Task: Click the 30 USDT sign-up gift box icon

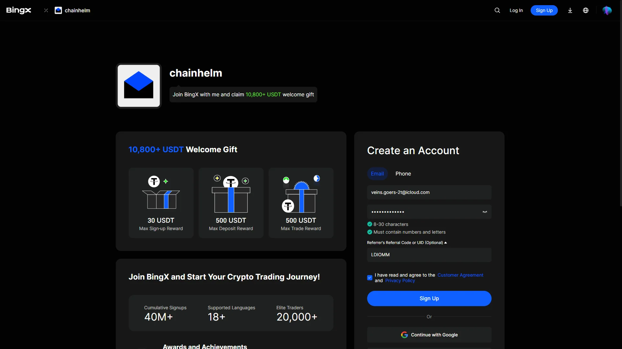Action: pos(161,192)
